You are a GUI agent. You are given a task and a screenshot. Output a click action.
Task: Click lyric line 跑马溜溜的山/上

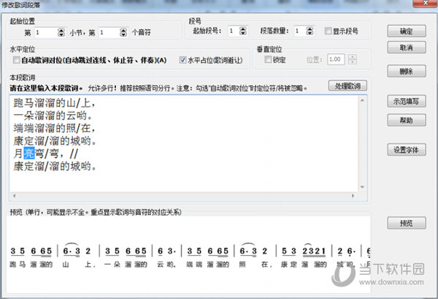pyautogui.click(x=55, y=103)
